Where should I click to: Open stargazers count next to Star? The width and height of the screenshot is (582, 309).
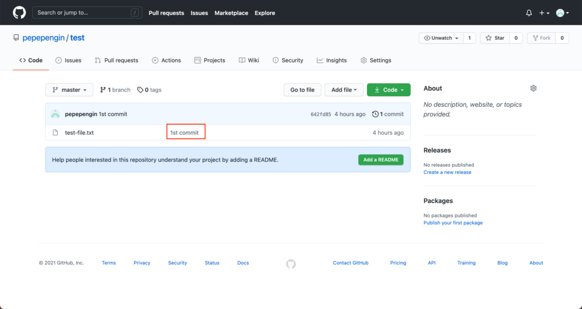pos(516,38)
